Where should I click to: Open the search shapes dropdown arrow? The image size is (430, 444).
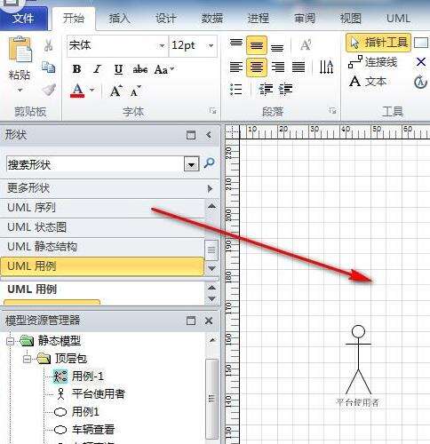tap(191, 164)
